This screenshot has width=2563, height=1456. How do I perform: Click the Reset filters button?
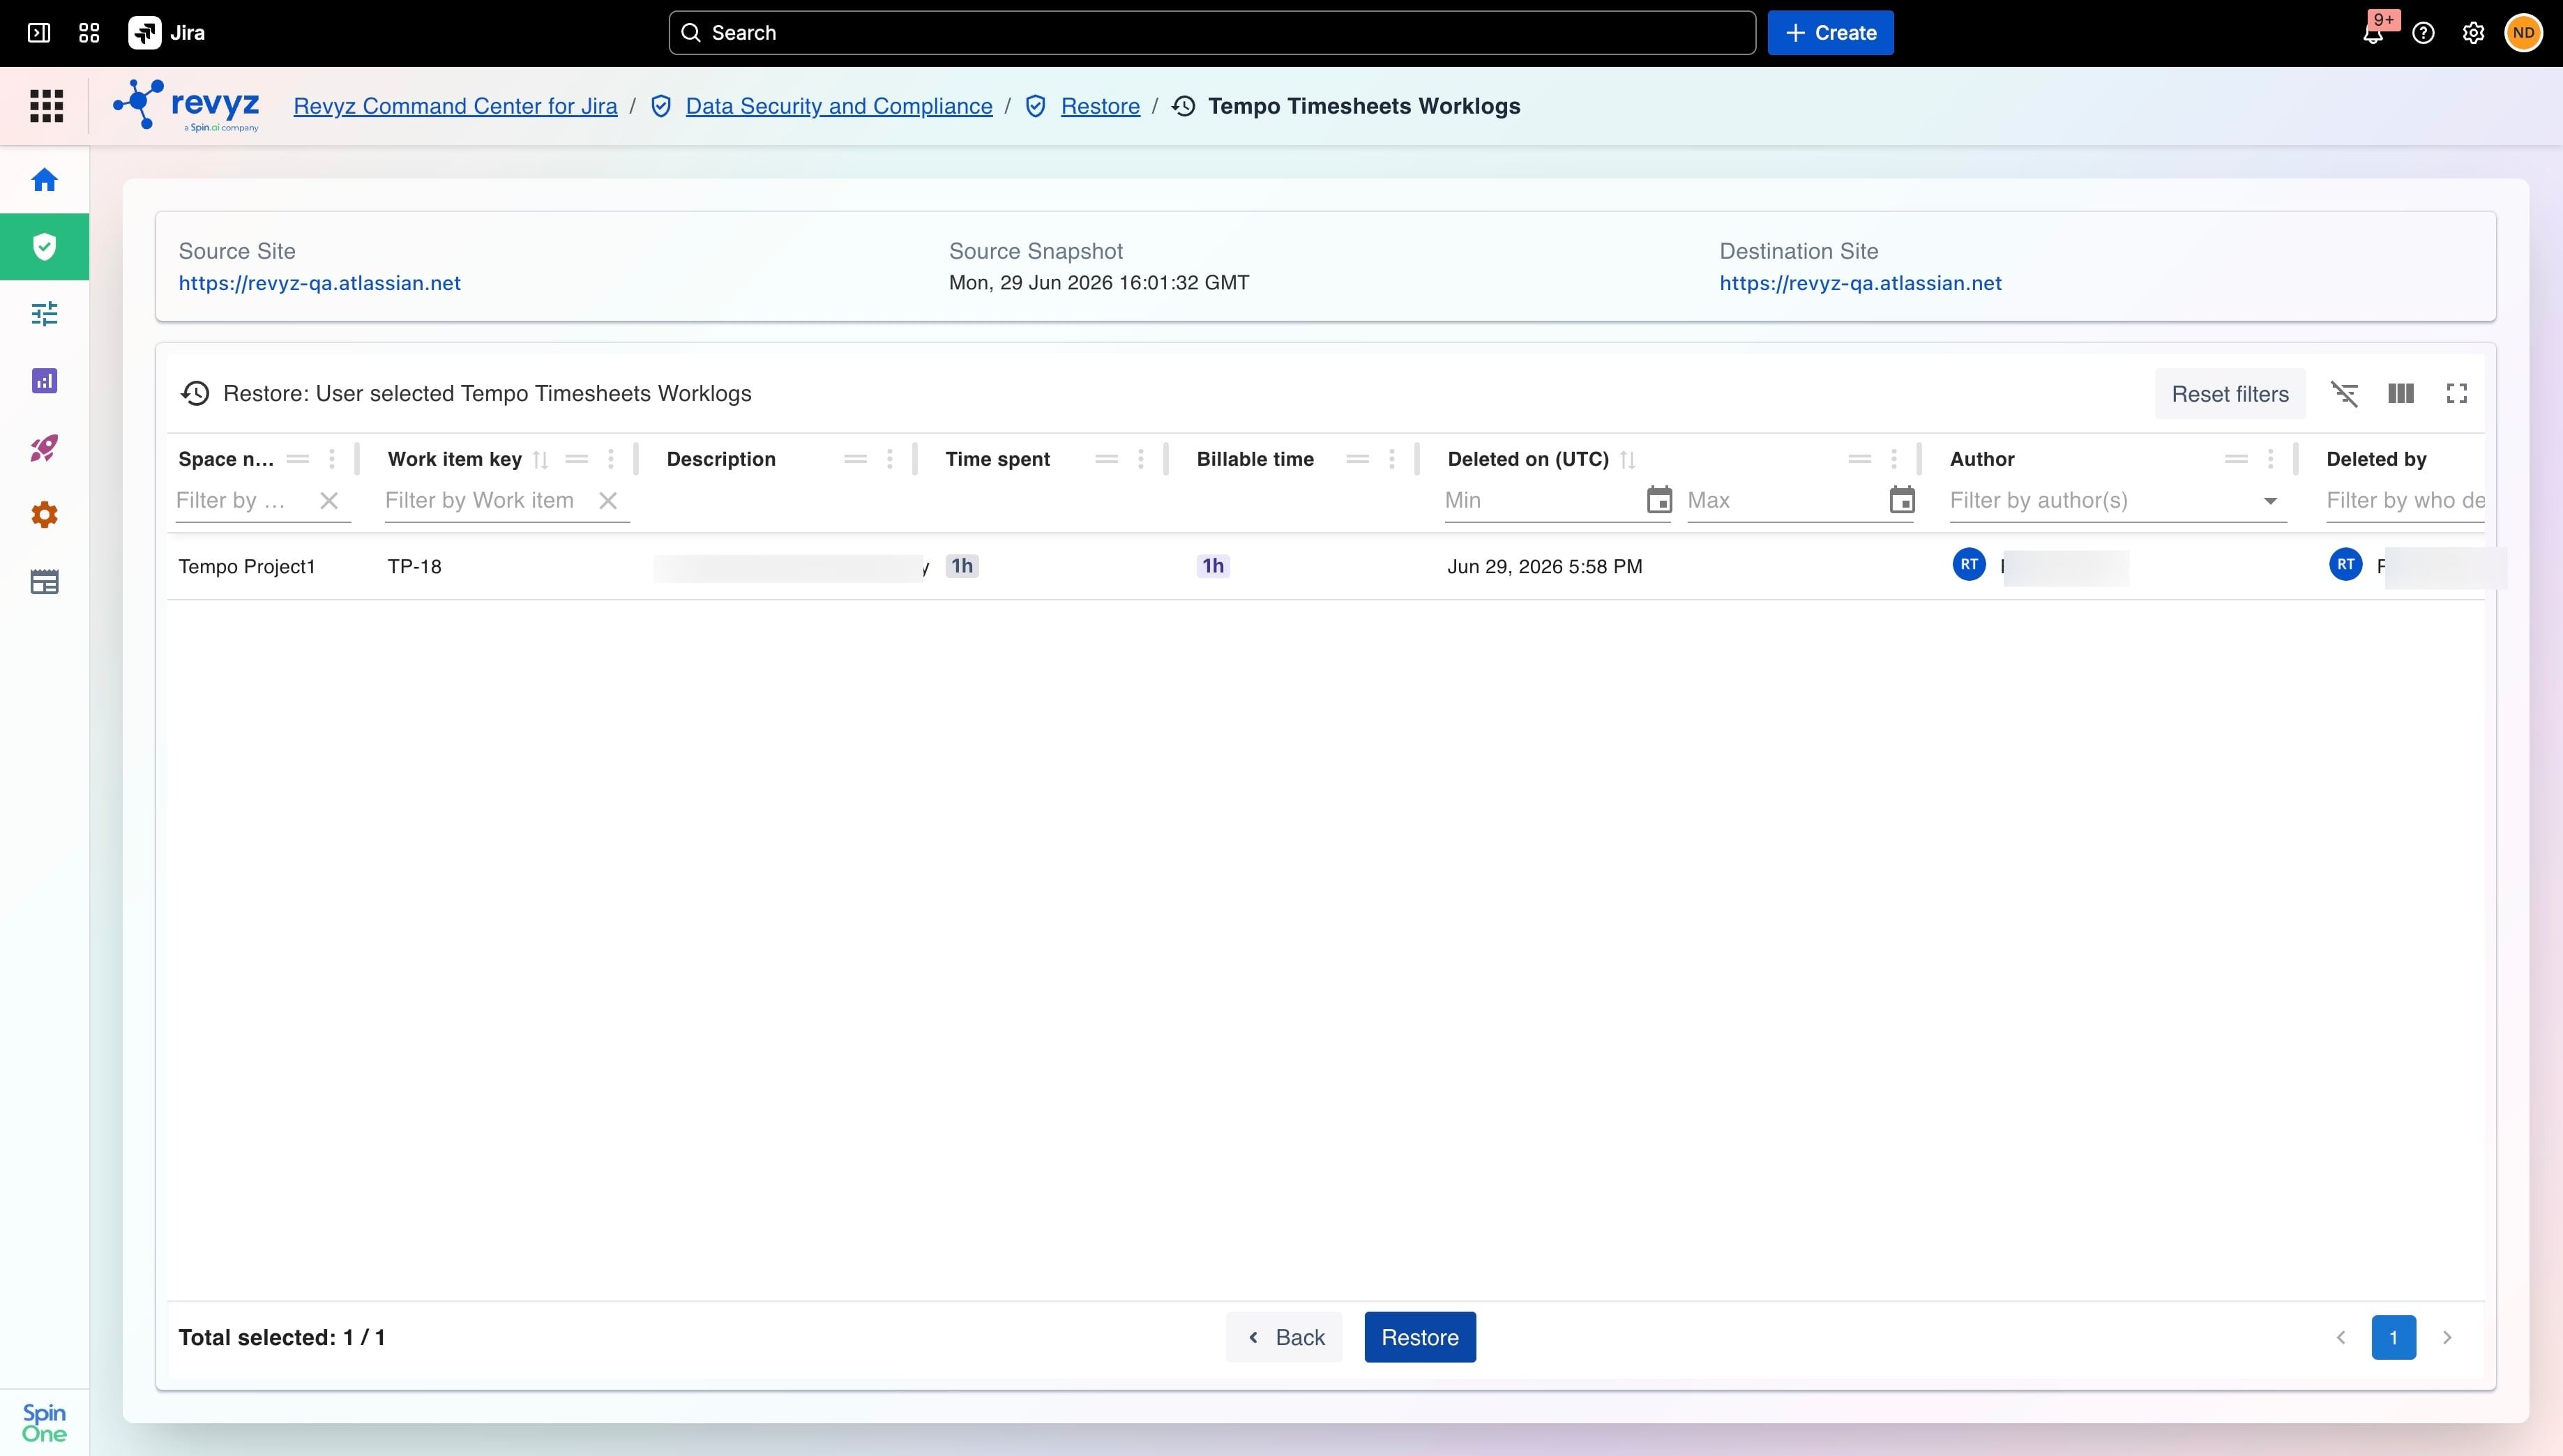pos(2230,394)
